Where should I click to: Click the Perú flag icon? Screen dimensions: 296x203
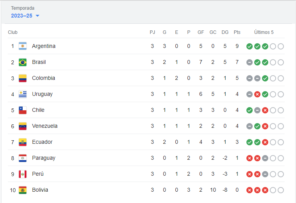[x=23, y=174]
